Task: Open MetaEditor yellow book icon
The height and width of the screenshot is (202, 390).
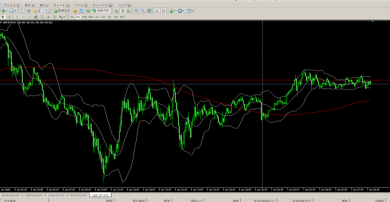Action: point(75,11)
